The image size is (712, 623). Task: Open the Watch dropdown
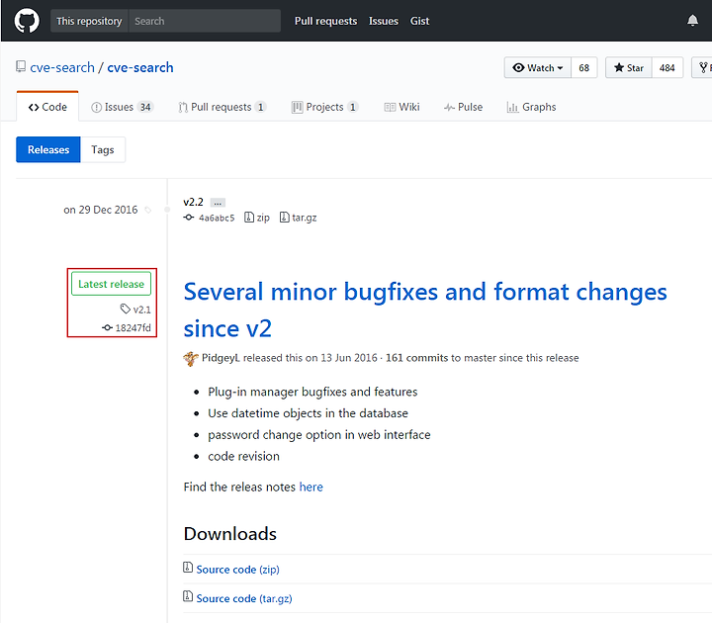(538, 67)
